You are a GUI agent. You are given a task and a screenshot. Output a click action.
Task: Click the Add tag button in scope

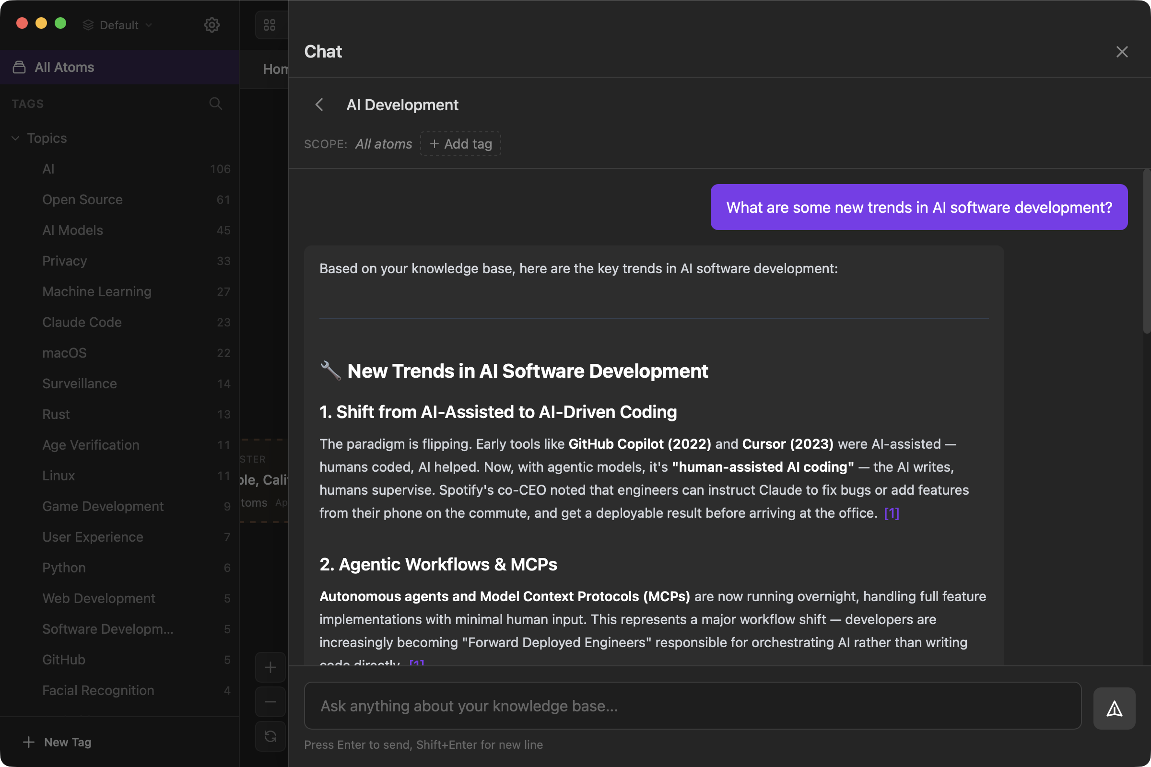pyautogui.click(x=460, y=144)
